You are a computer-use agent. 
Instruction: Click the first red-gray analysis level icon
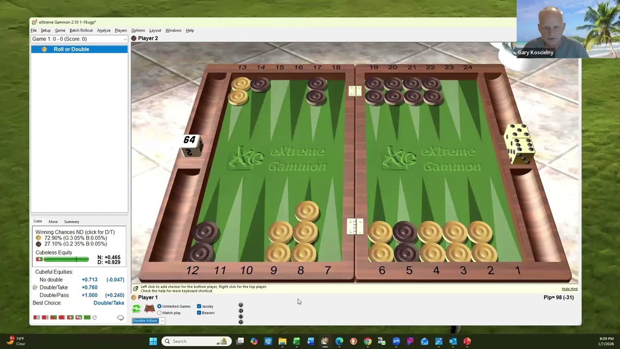[36, 317]
